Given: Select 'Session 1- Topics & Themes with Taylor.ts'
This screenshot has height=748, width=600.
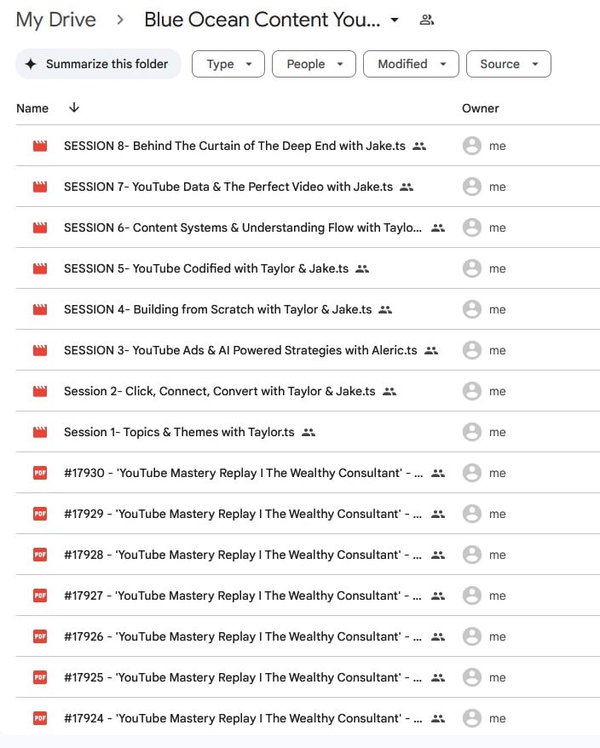Looking at the screenshot, I should point(179,432).
